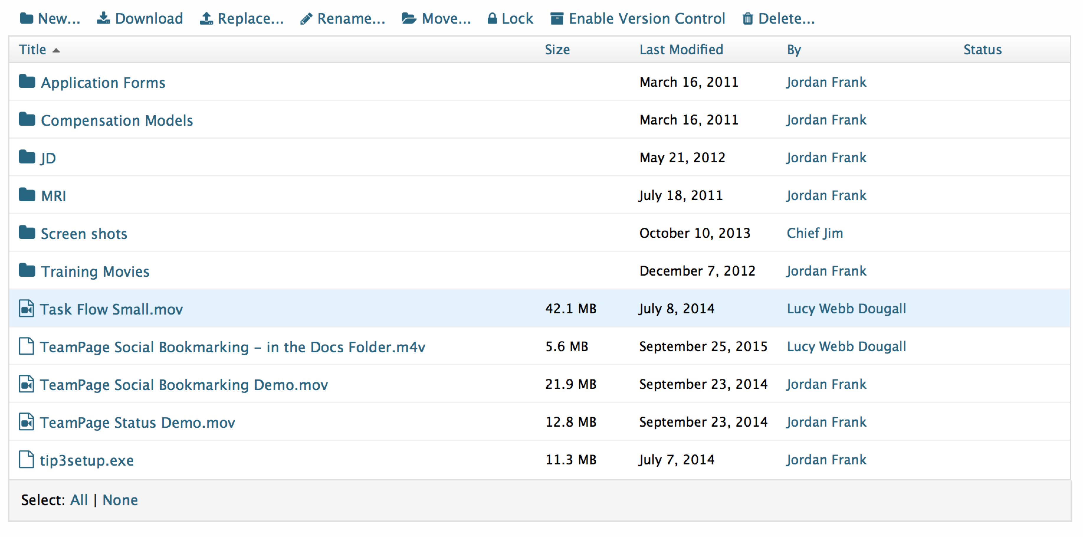Image resolution: width=1083 pixels, height=537 pixels.
Task: Click the Move open-folder icon
Action: coord(409,19)
